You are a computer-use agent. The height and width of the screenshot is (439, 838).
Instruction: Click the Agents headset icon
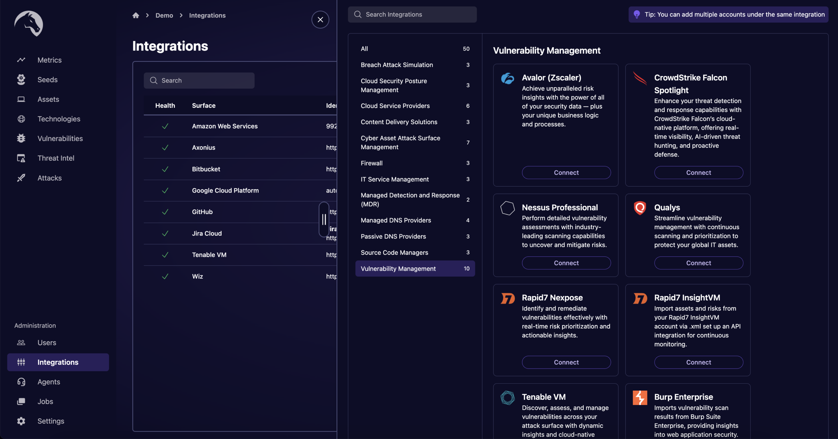point(21,382)
